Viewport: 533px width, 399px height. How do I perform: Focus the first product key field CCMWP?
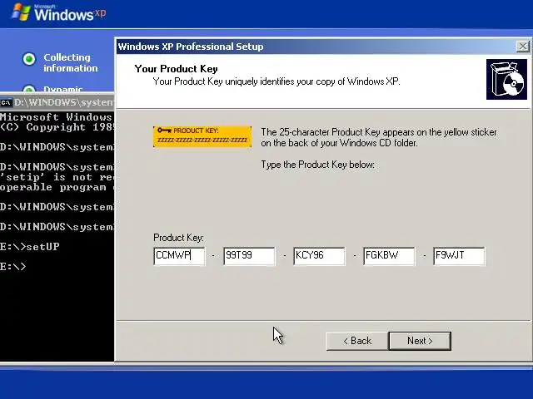pos(179,256)
